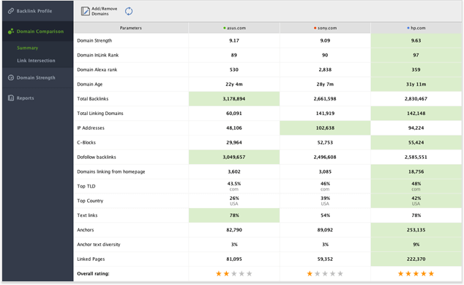The height and width of the screenshot is (285, 464).
Task: Click the asus.com two-star overall rating
Action: [x=233, y=273]
